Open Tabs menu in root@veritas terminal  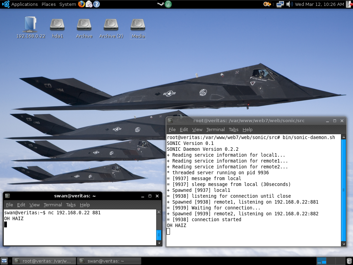(x=233, y=130)
